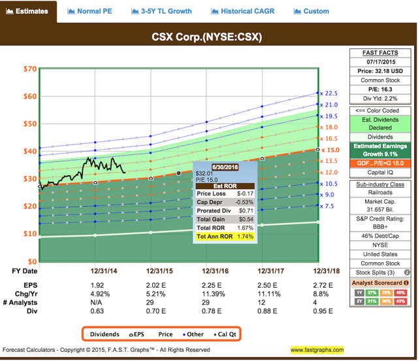Click the 12/31/16 FY date label
The image size is (418, 361).
pos(215,271)
